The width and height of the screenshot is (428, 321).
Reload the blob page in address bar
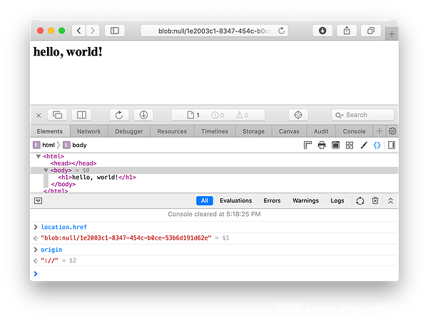pos(282,31)
